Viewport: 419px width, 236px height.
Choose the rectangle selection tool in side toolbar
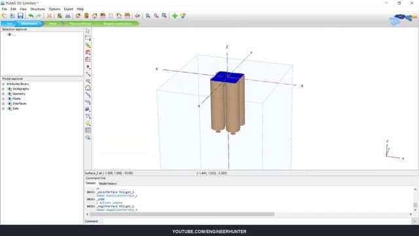click(88, 38)
